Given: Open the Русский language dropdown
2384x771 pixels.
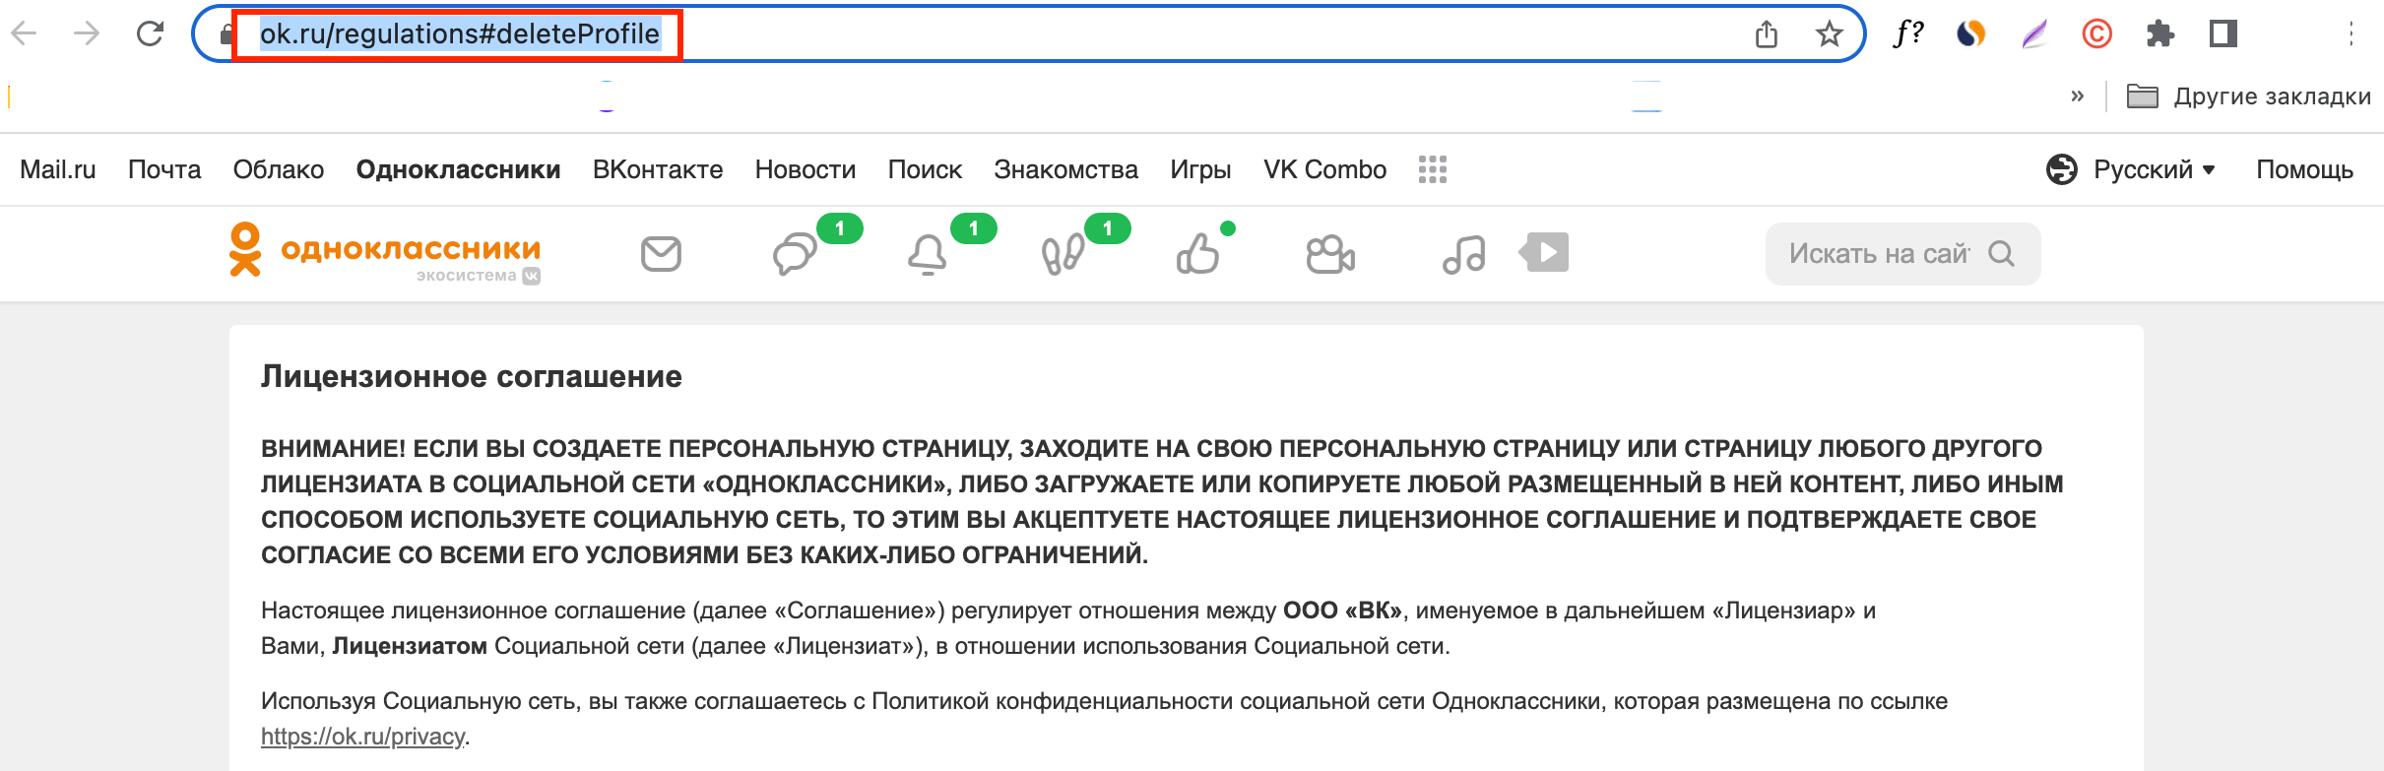Looking at the screenshot, I should [x=2130, y=169].
